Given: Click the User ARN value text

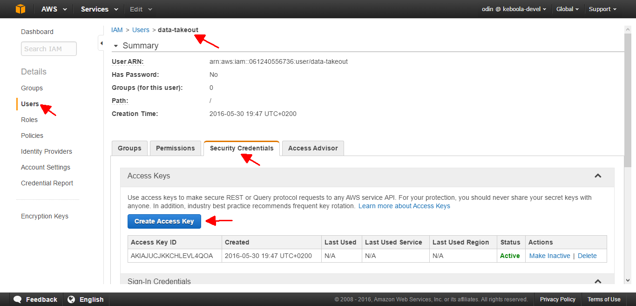Looking at the screenshot, I should (x=278, y=61).
